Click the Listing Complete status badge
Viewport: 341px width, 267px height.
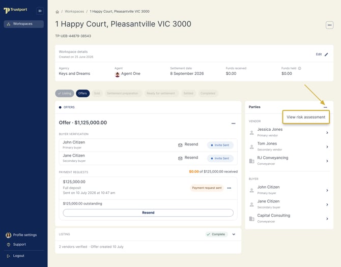pos(216,234)
